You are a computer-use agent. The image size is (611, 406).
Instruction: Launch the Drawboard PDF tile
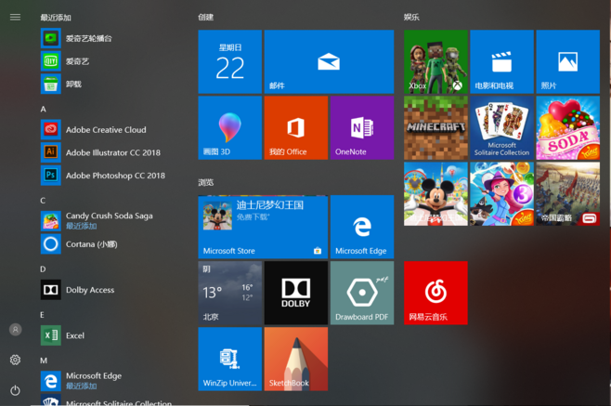point(362,293)
